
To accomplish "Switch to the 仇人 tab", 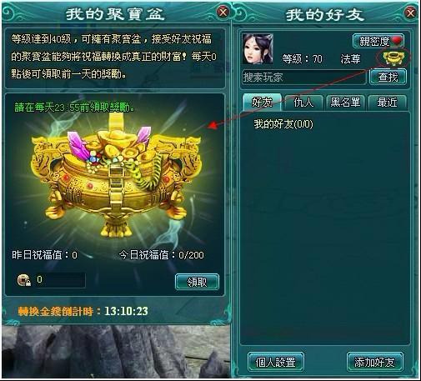I will click(303, 103).
